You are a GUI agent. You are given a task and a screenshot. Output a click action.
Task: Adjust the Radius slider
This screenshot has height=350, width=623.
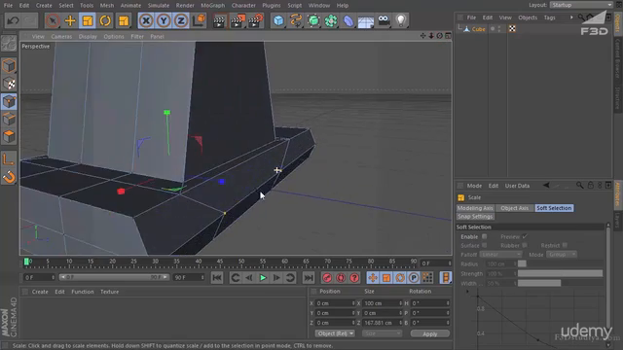click(560, 263)
